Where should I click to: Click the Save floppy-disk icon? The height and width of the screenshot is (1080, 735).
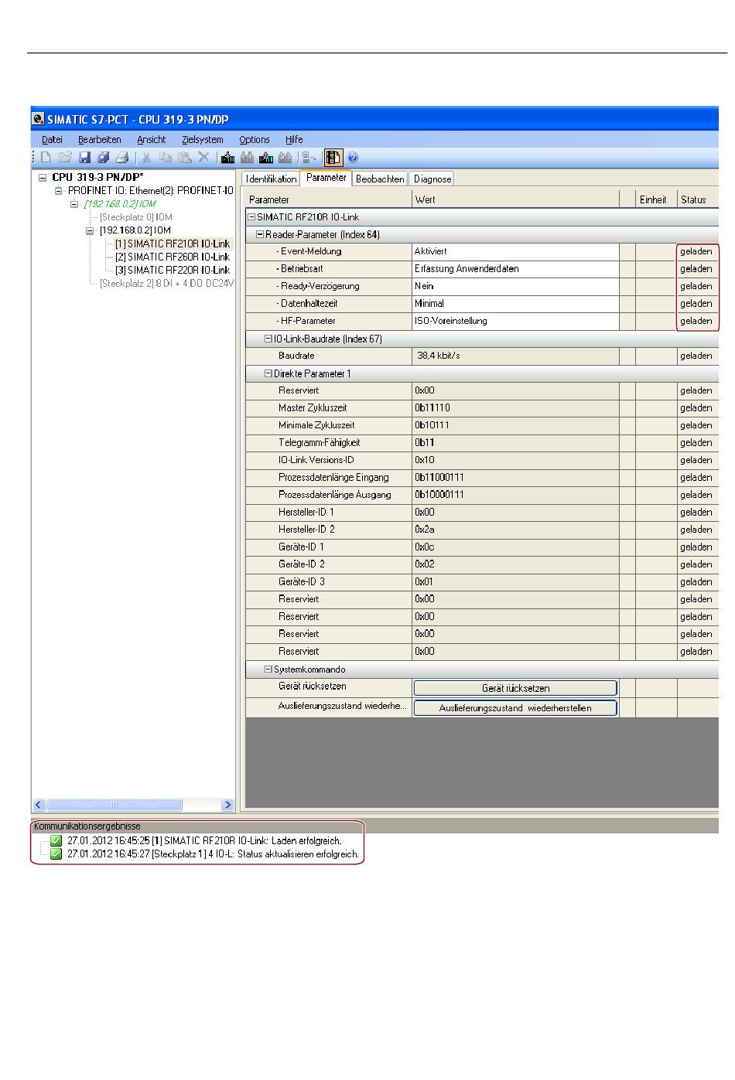point(84,158)
